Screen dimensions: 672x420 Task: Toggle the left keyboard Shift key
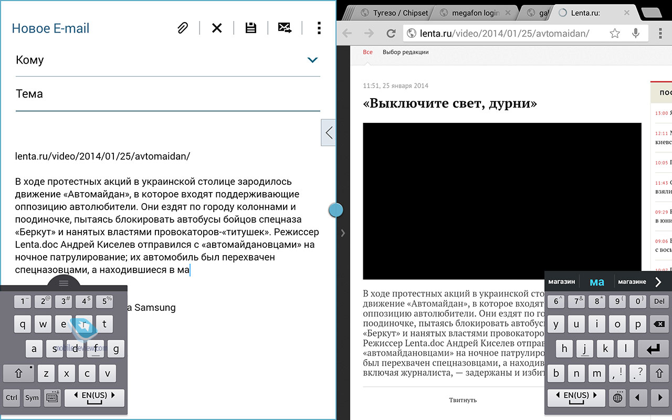pyautogui.click(x=18, y=373)
